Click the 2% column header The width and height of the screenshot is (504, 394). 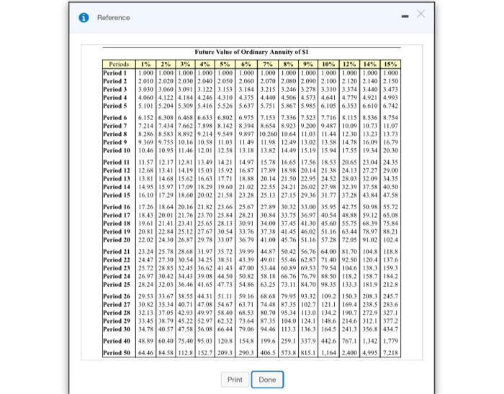pos(166,64)
